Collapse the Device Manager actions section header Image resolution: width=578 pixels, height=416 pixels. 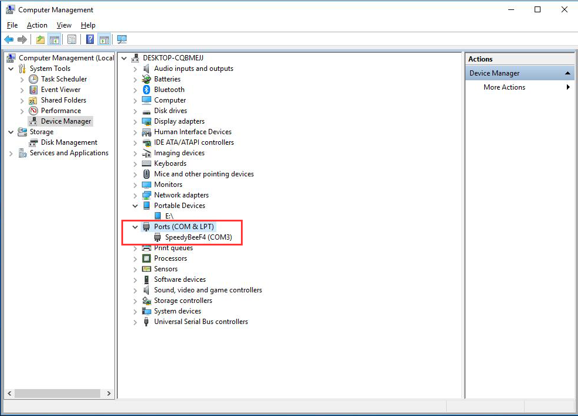(568, 73)
